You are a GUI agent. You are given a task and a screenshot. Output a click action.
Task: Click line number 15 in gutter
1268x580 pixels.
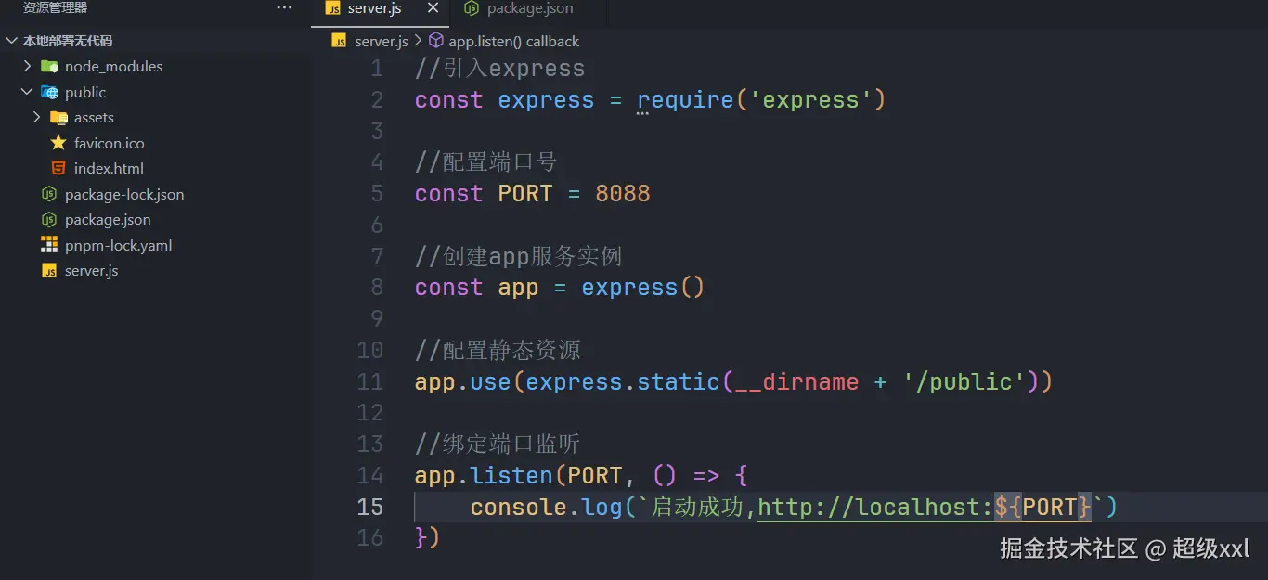369,507
